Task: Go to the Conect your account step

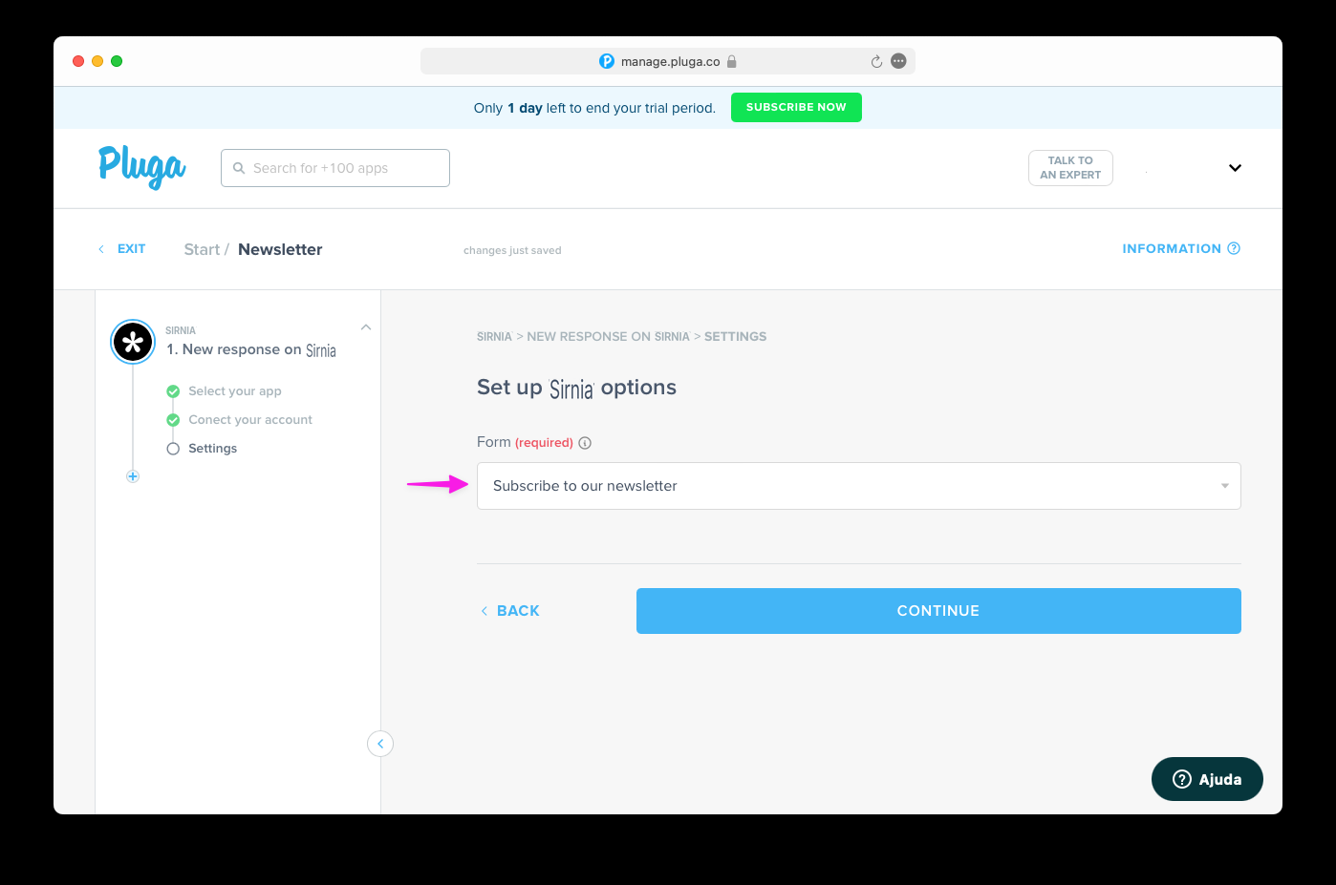Action: pyautogui.click(x=250, y=420)
